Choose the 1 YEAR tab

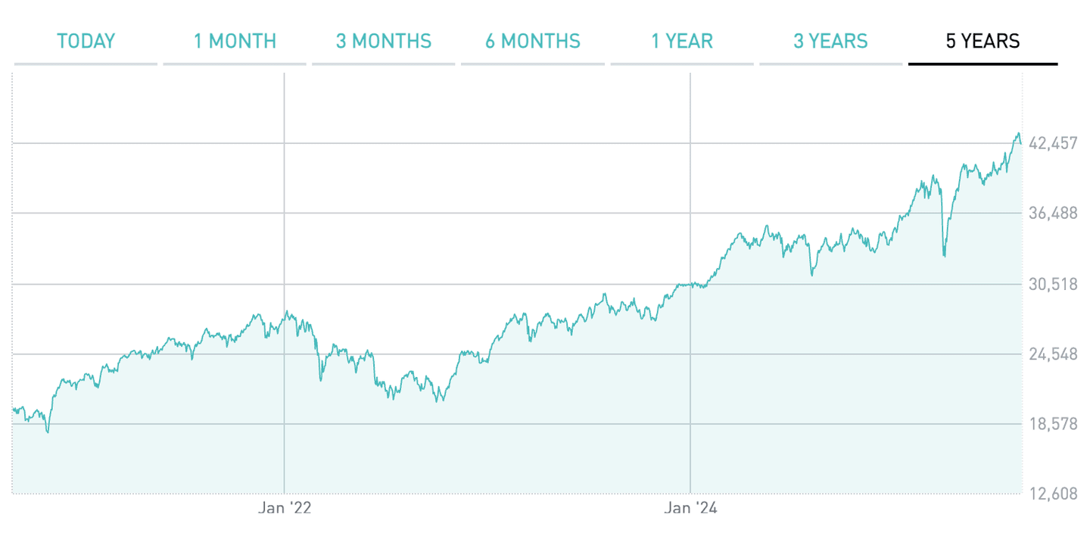tap(682, 41)
